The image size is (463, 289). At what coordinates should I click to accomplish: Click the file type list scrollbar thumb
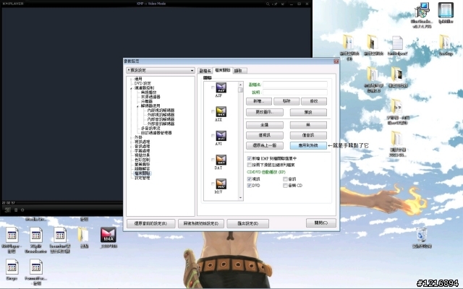pos(240,90)
